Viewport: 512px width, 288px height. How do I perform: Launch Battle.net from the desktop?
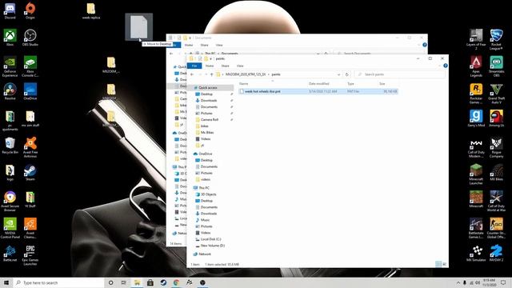click(10, 254)
